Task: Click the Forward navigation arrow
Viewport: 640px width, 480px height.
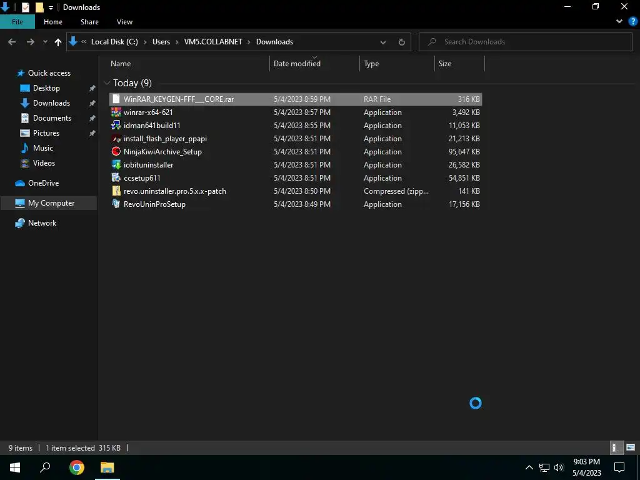Action: [30, 42]
